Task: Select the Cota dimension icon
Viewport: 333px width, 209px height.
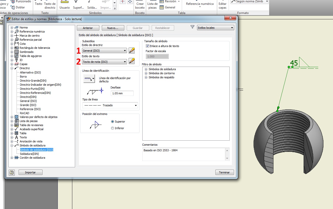Action: (x=17, y=44)
